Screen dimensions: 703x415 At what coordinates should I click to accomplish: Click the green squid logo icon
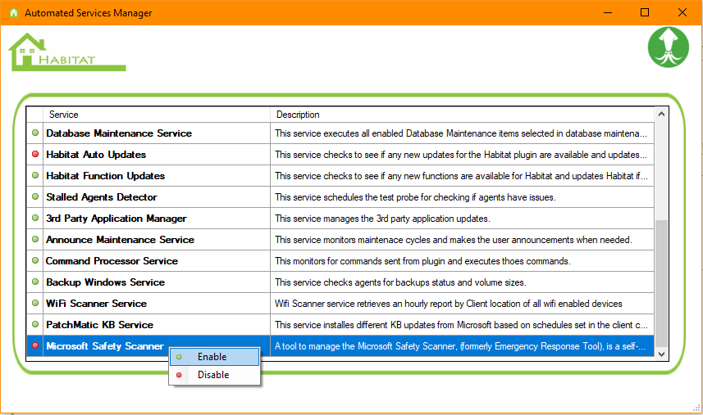pyautogui.click(x=668, y=47)
